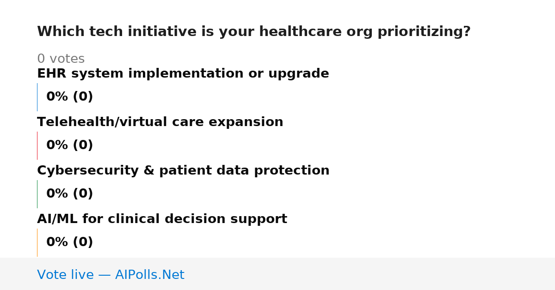This screenshot has width=555, height=290.
Task: Select Cybersecurity & patient data protection option
Action: point(183,171)
